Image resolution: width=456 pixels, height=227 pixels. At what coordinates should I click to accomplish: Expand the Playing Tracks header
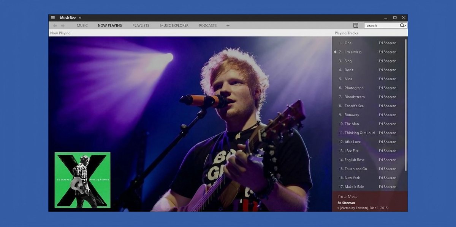coord(346,33)
